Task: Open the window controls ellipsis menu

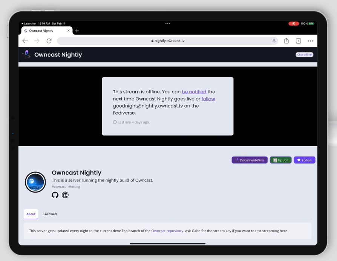Action: pyautogui.click(x=167, y=23)
